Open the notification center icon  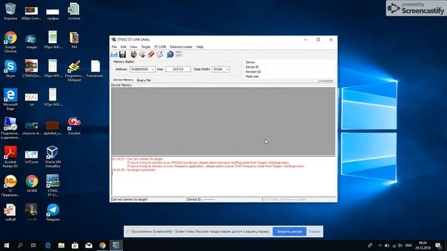point(438,245)
